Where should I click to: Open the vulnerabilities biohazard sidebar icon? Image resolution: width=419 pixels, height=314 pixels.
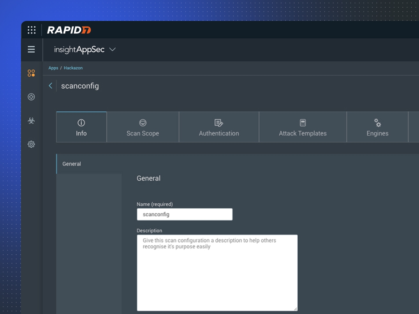coord(31,121)
